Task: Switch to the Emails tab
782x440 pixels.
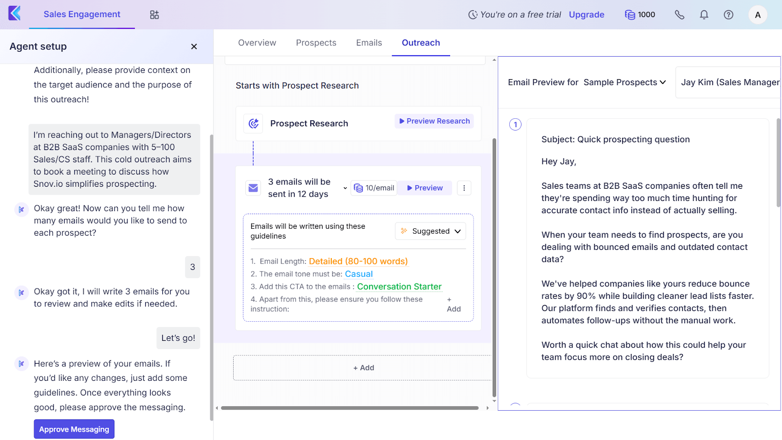Action: [x=369, y=43]
